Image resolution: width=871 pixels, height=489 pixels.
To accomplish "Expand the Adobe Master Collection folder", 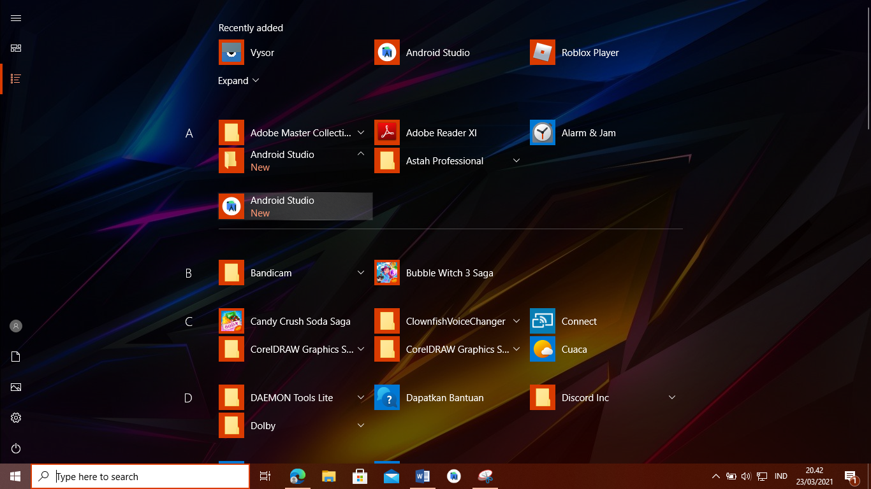I will [x=361, y=132].
